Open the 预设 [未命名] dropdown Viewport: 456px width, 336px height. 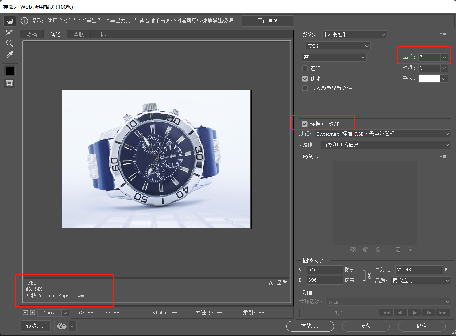tap(354, 34)
